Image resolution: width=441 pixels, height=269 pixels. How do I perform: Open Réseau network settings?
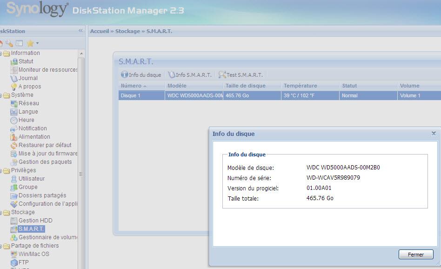pos(28,103)
